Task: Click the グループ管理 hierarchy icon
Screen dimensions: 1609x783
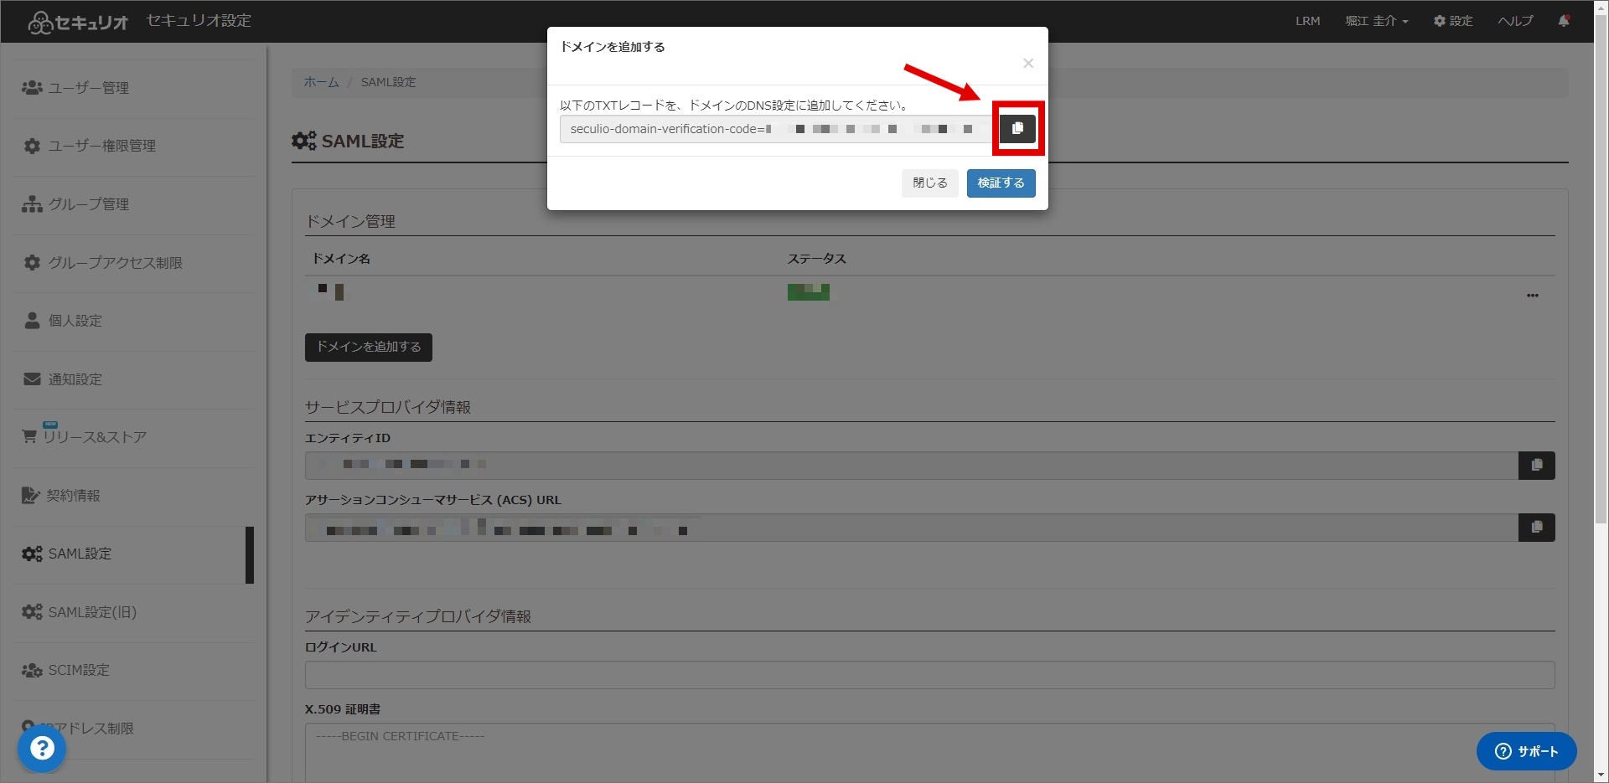Action: coord(32,203)
